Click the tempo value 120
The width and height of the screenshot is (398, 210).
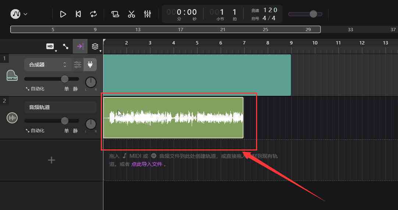coord(270,10)
